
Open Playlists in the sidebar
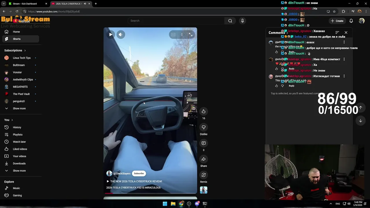tap(20, 135)
